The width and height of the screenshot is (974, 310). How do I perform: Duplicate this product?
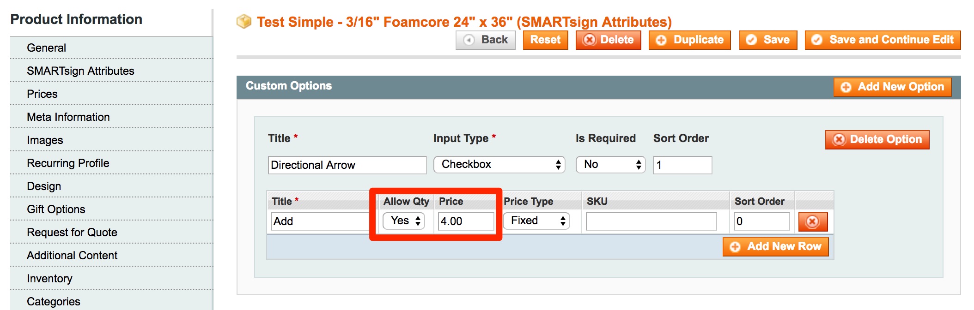(x=689, y=40)
